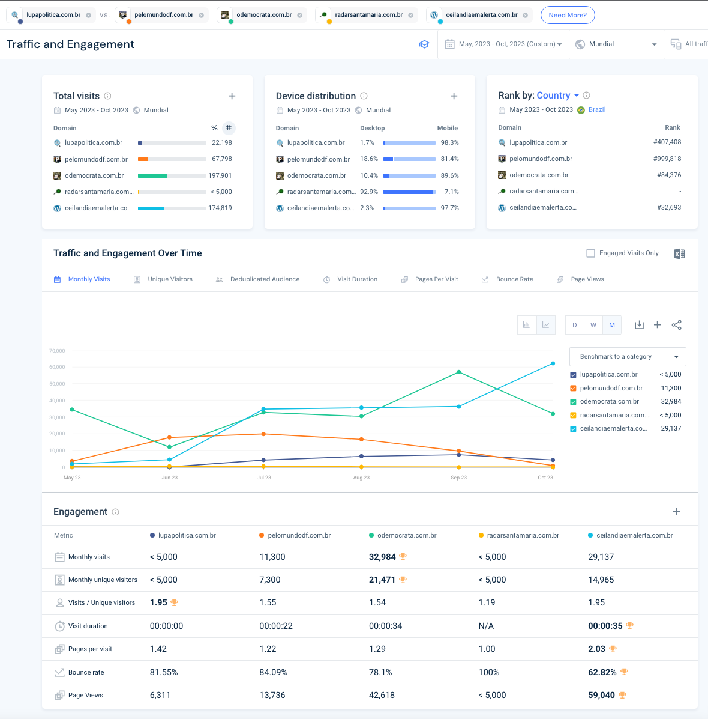Click the share icon above the chart

coord(676,325)
